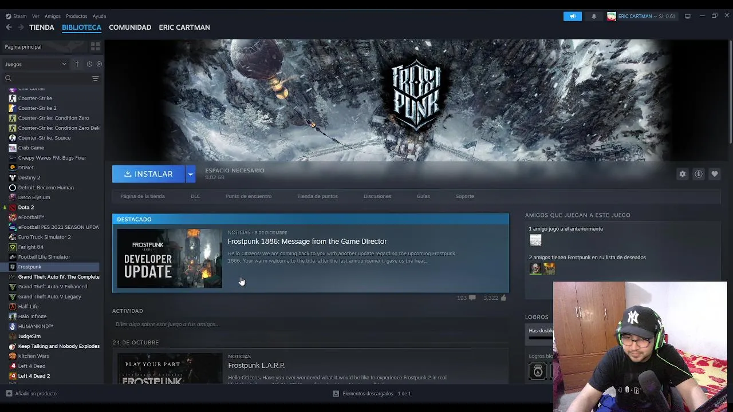Click the ready-to-play filter icon
This screenshot has height=412, width=733.
tap(99, 64)
